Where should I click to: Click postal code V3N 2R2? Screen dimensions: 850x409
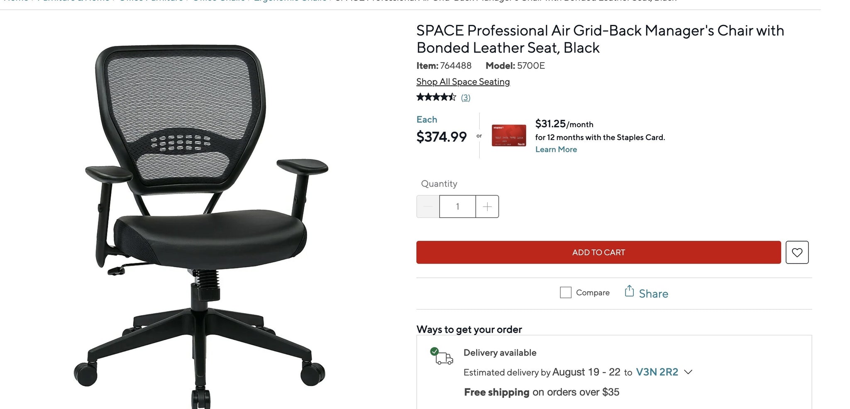tap(657, 372)
